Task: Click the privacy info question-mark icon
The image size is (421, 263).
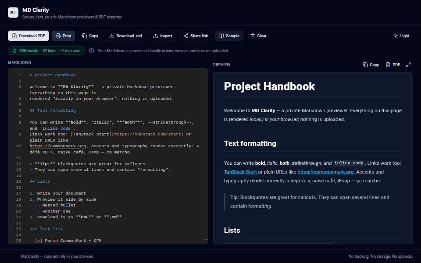Action: pos(91,51)
